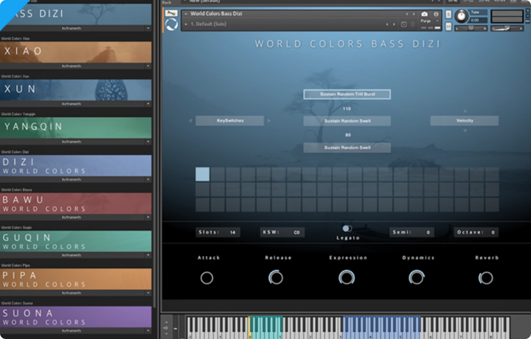Expand Instruments dropdown under Pipa
The width and height of the screenshot is (531, 339).
point(148,293)
